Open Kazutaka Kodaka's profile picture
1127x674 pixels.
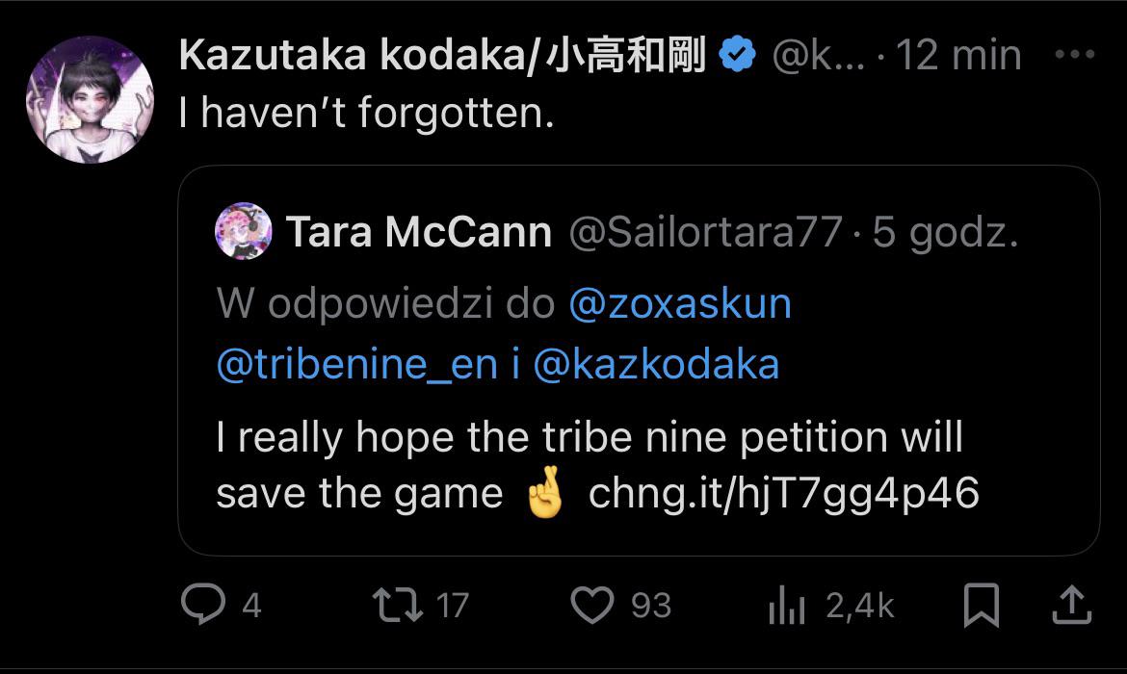coord(90,100)
